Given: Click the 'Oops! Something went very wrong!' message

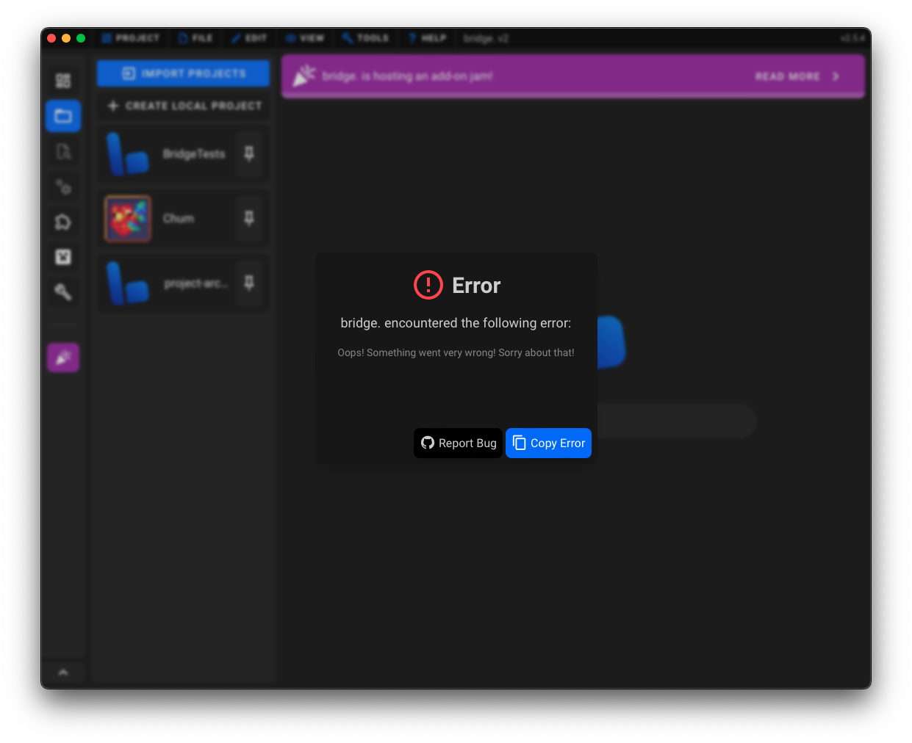Looking at the screenshot, I should point(456,352).
